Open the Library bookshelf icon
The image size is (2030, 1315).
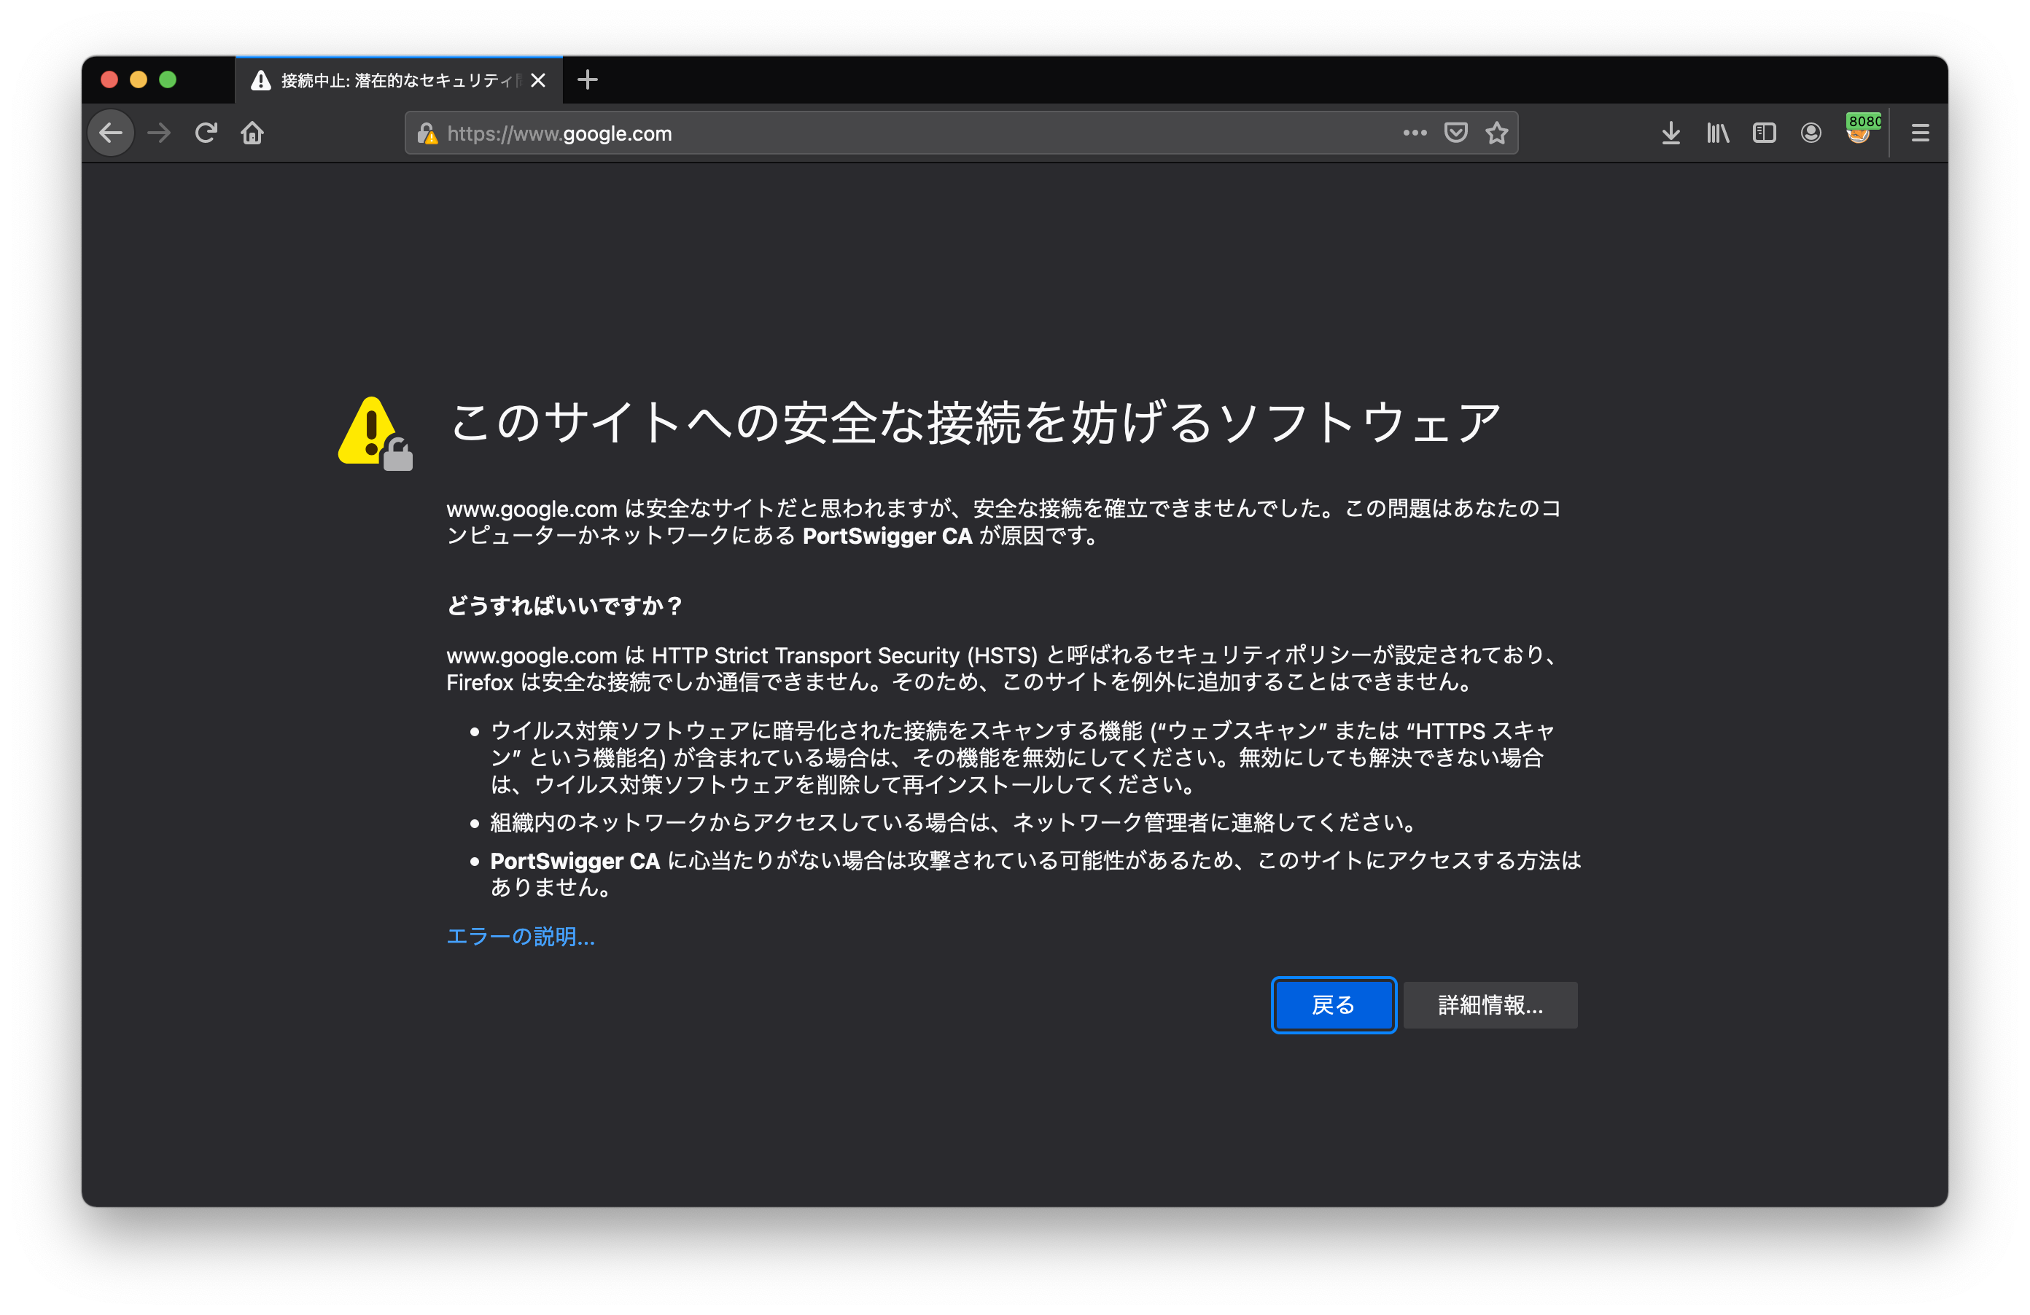pyautogui.click(x=1717, y=133)
